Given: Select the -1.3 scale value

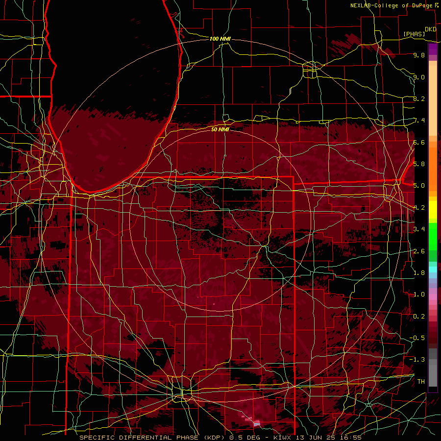Looking at the screenshot, I should 417,360.
